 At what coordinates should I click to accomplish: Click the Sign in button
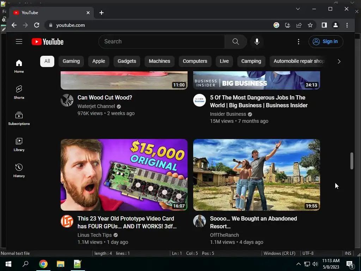tap(326, 42)
